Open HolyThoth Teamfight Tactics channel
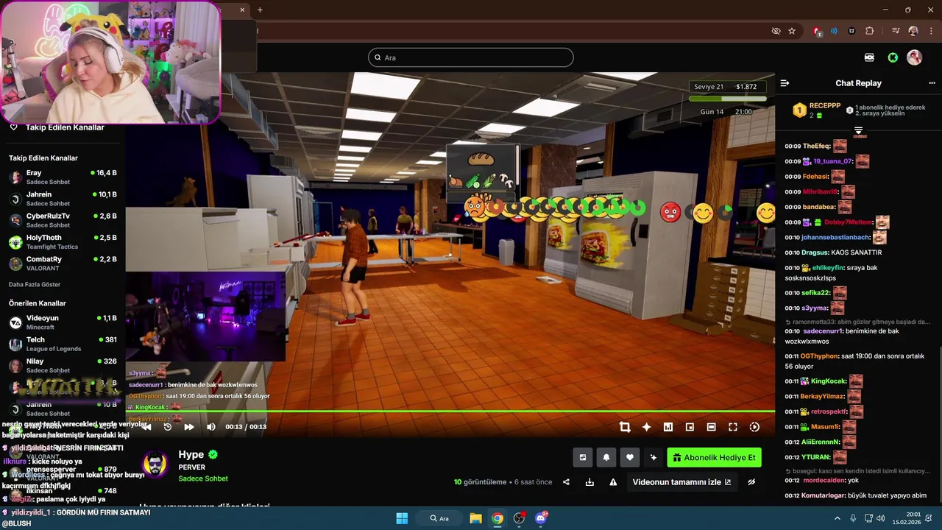This screenshot has width=942, height=530. 63,242
